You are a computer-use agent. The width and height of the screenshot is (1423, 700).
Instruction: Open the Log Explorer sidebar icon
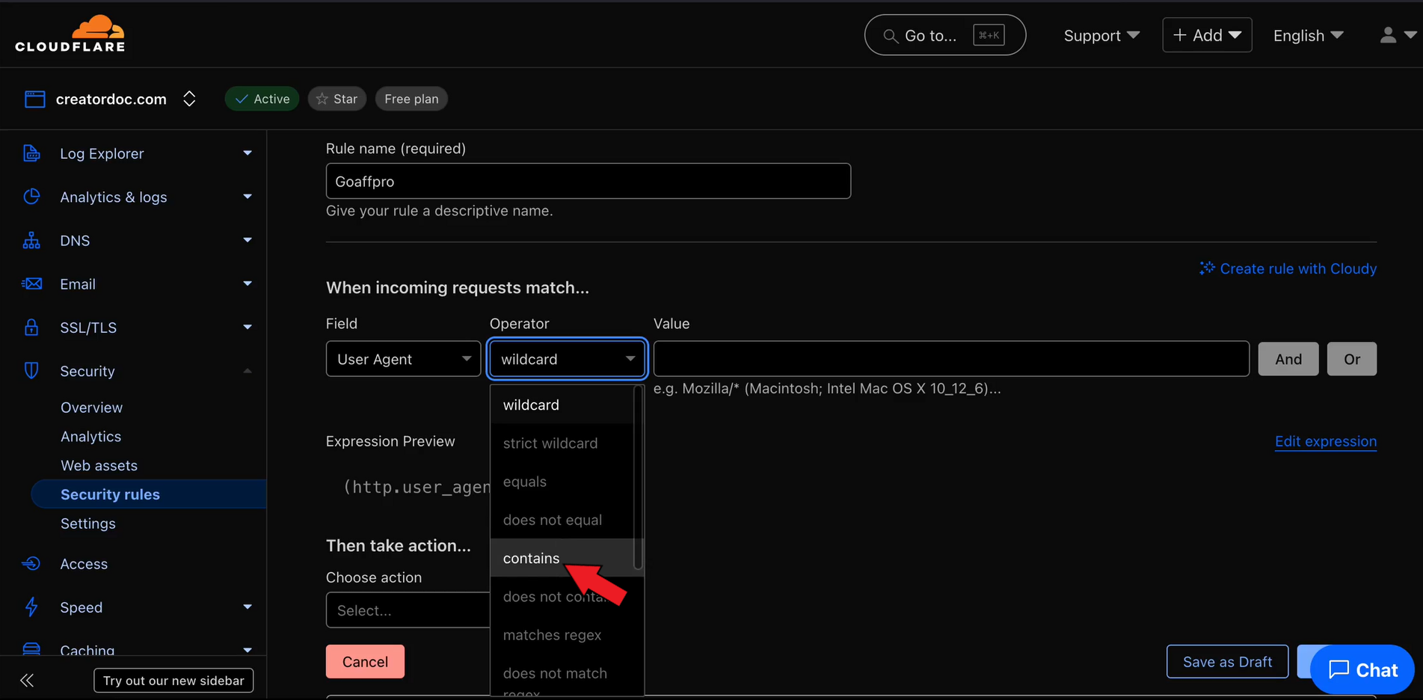[31, 153]
